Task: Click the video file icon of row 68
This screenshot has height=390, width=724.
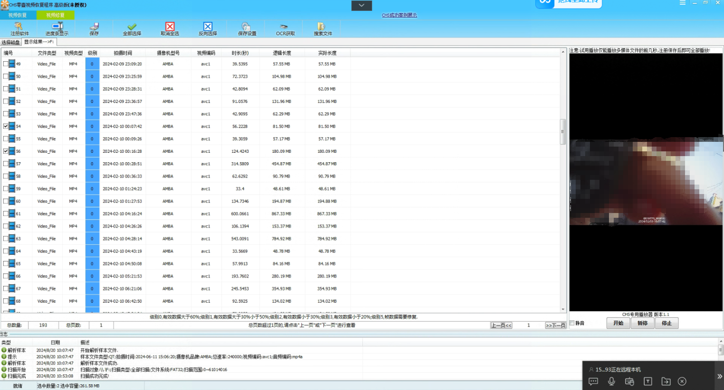Action: tap(12, 301)
